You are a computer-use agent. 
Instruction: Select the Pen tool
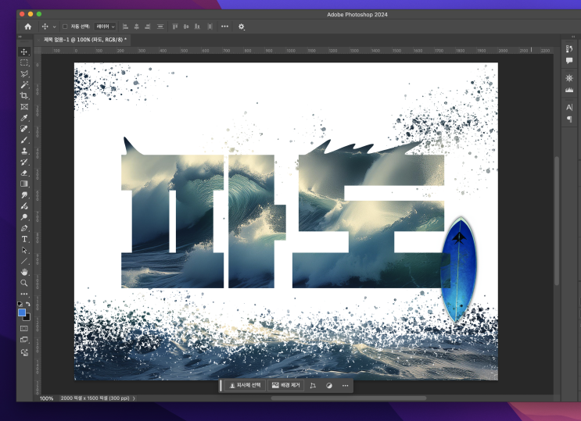click(24, 228)
